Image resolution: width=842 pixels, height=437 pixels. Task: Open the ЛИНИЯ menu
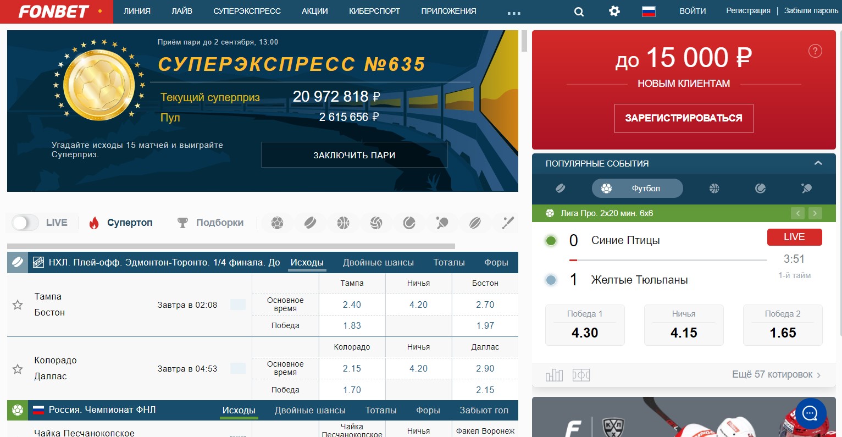click(137, 11)
